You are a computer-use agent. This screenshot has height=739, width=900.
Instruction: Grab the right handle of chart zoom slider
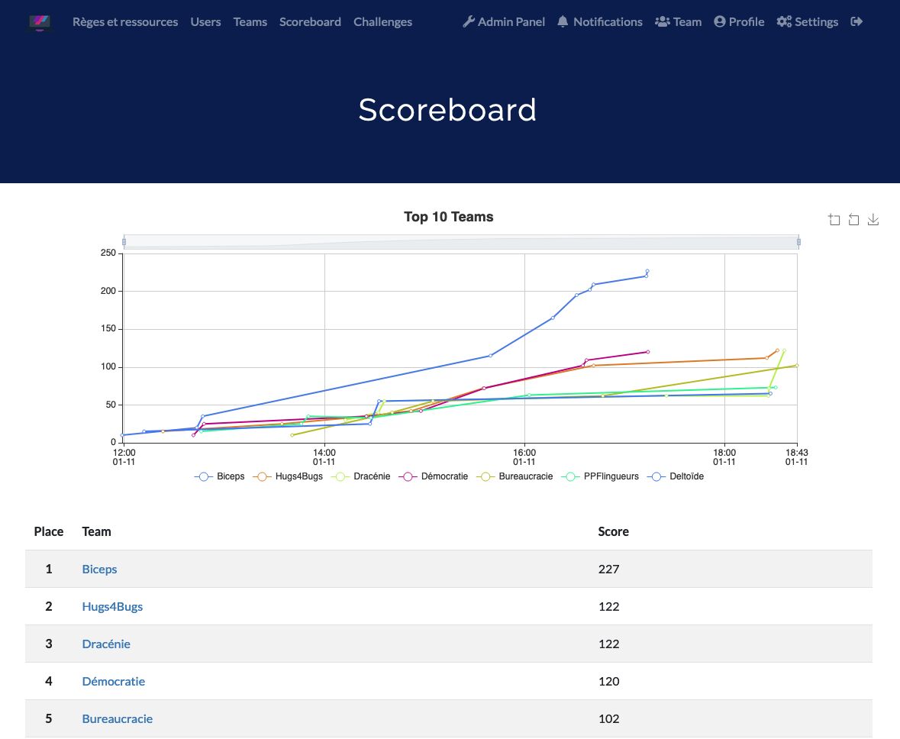pos(798,242)
